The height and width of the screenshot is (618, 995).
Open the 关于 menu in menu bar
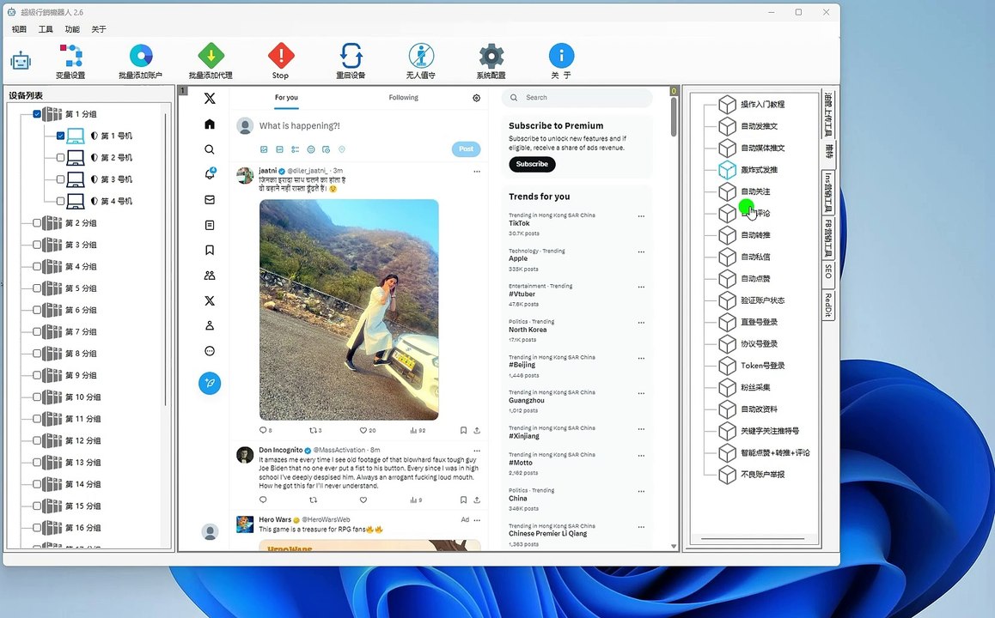(x=99, y=29)
